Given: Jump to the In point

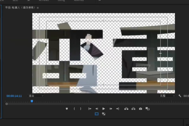Looking at the screenshot, I should tap(90, 109).
